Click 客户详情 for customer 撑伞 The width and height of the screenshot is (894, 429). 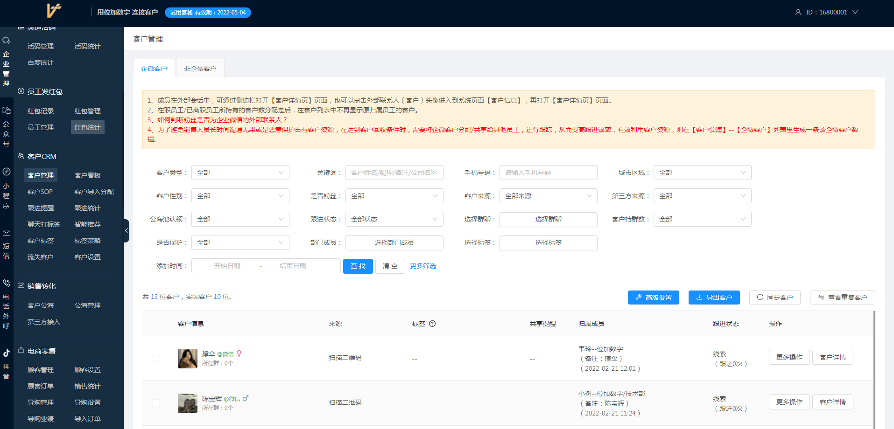point(833,357)
